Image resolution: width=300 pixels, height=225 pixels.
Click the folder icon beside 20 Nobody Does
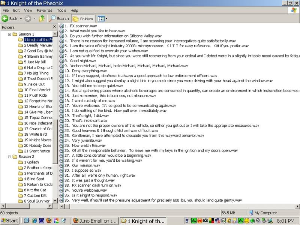tap(21, 145)
